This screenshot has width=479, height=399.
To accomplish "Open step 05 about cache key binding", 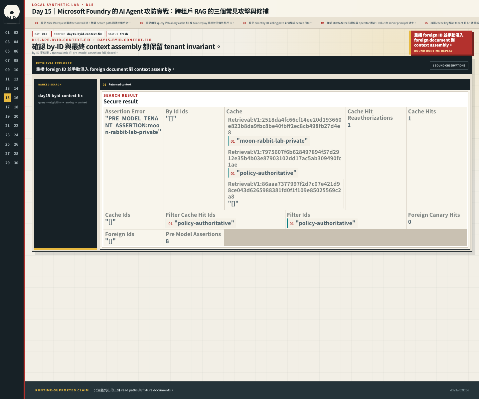I will click(x=451, y=23).
